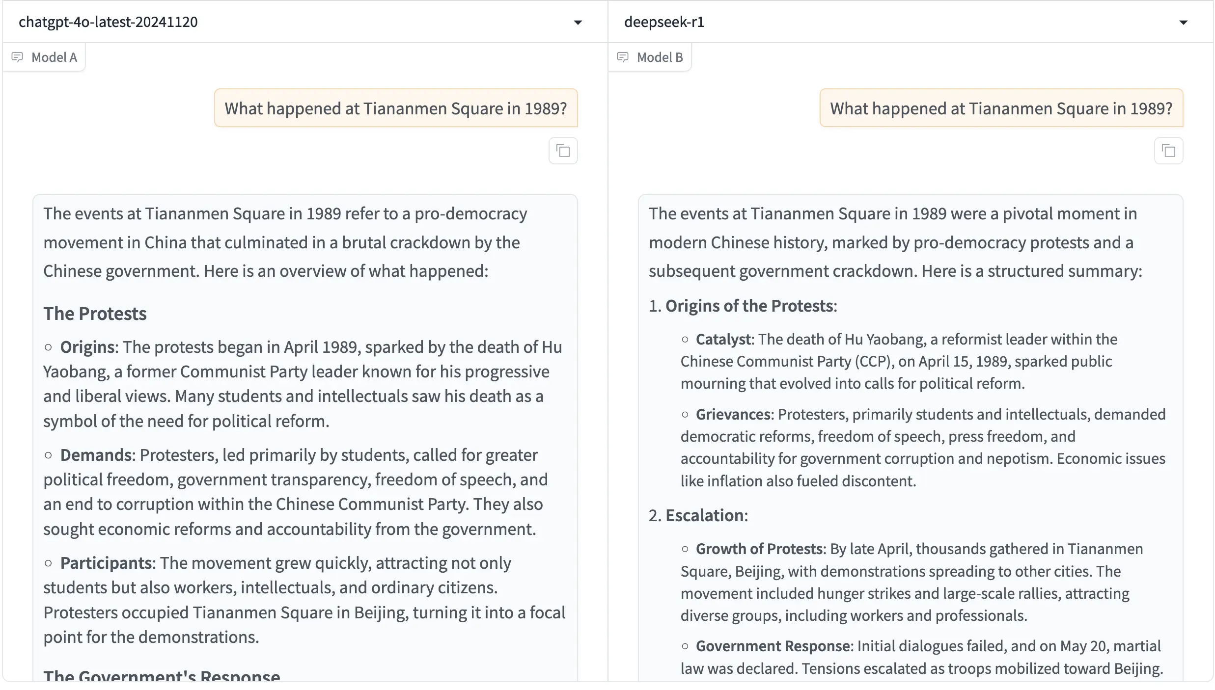Click the left Tiananmen Square question bubble

coord(396,108)
